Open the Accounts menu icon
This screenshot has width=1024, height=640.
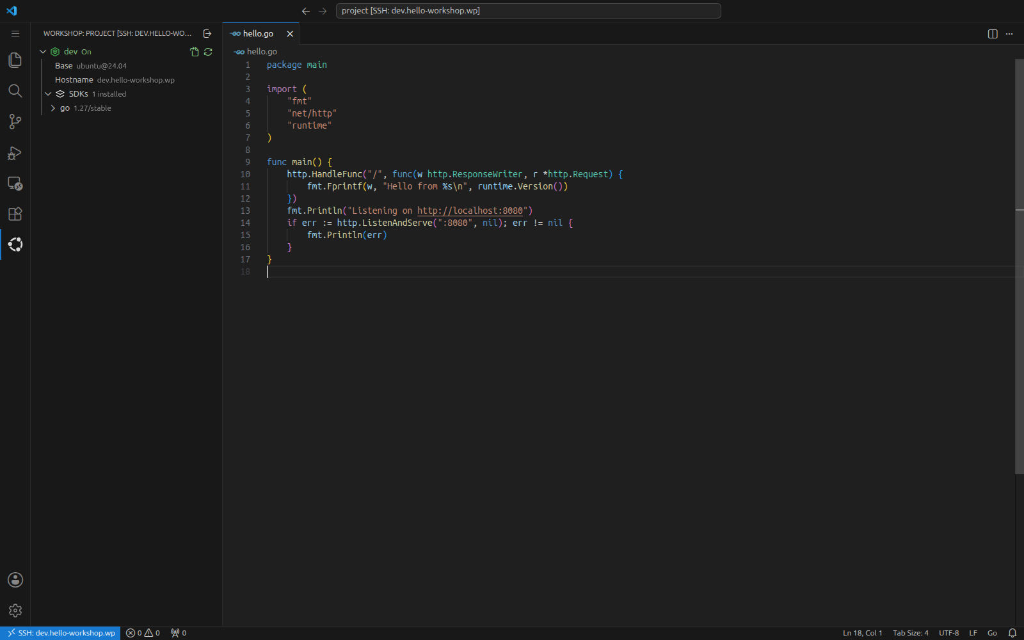coord(15,580)
